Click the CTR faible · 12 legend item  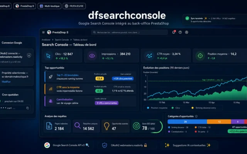(203, 127)
